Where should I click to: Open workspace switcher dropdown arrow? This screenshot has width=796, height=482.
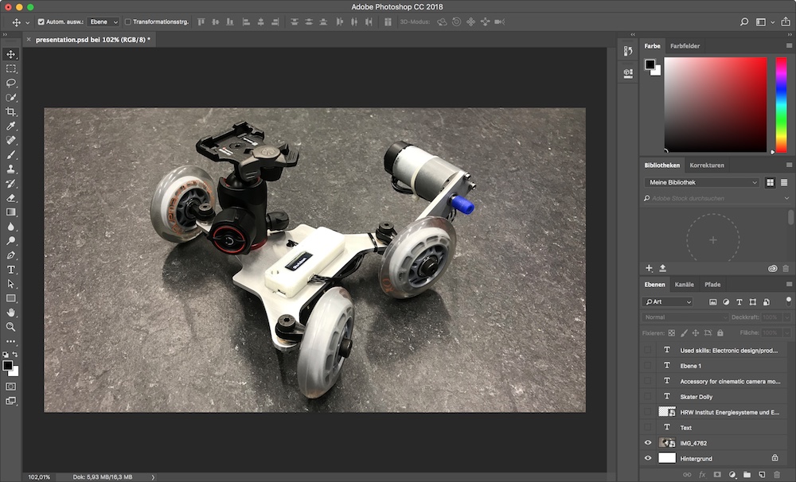[773, 22]
